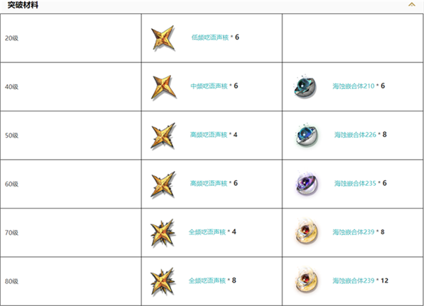
Task: Follow the 海蚀嵌合体235 link
Action: 355,183
